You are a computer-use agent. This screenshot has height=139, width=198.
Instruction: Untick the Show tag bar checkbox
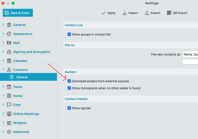coord(69,108)
